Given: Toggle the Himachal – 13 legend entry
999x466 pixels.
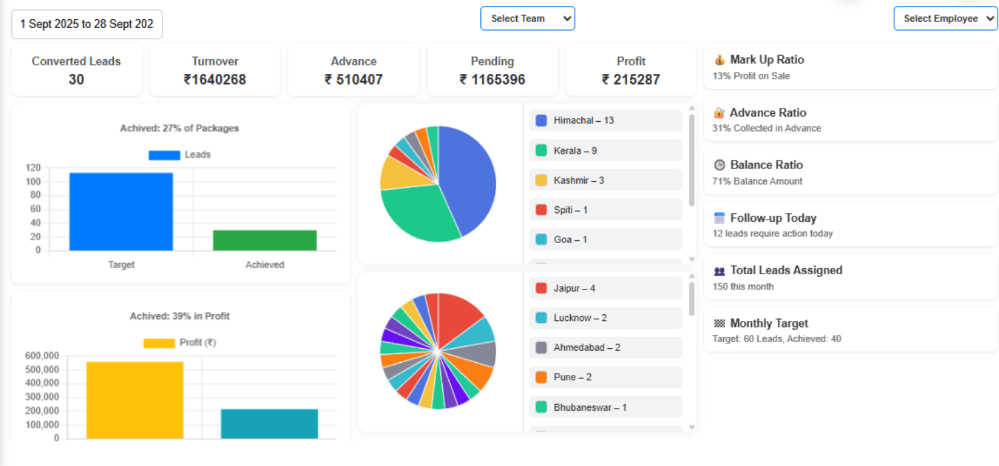Looking at the screenshot, I should (605, 120).
